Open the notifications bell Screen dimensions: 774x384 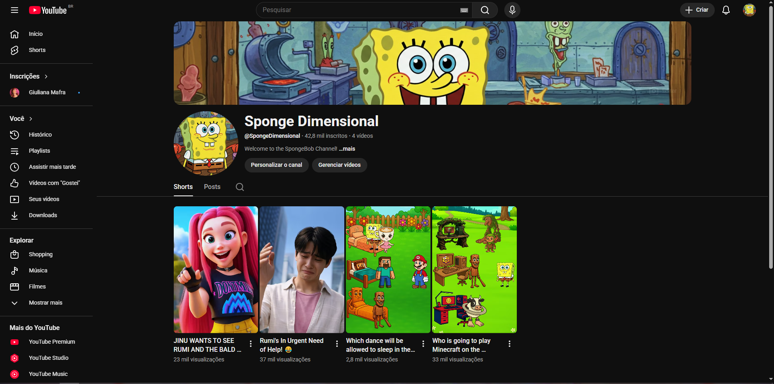[x=726, y=10]
